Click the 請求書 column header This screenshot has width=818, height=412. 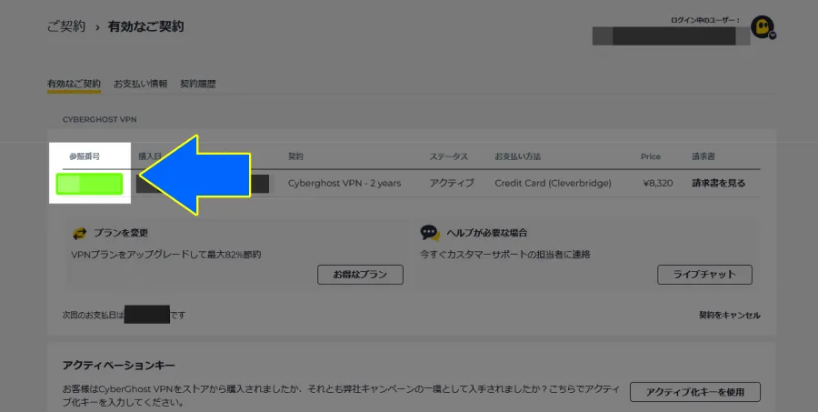[703, 156]
